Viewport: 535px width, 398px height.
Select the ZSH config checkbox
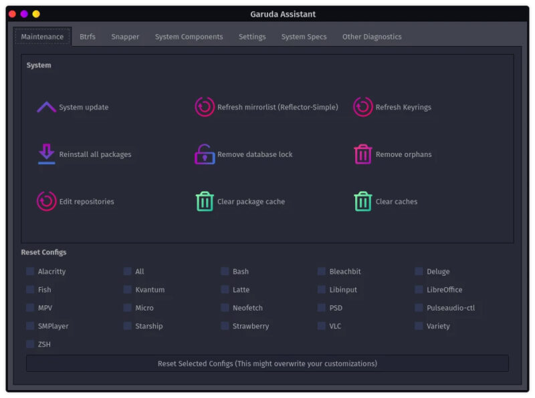click(30, 345)
